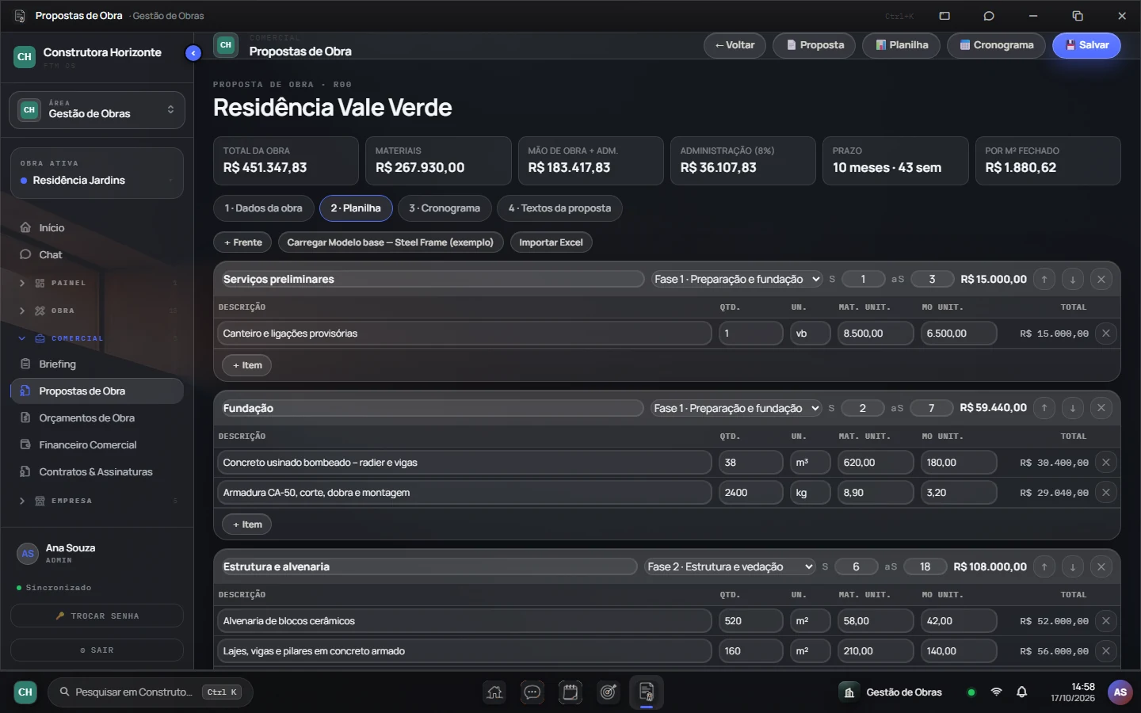1141x713 pixels.
Task: Open the phase dropdown for Serviços preliminares
Action: coord(737,279)
